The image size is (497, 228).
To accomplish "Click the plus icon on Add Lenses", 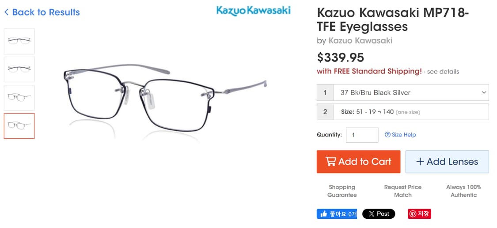I will pyautogui.click(x=420, y=162).
